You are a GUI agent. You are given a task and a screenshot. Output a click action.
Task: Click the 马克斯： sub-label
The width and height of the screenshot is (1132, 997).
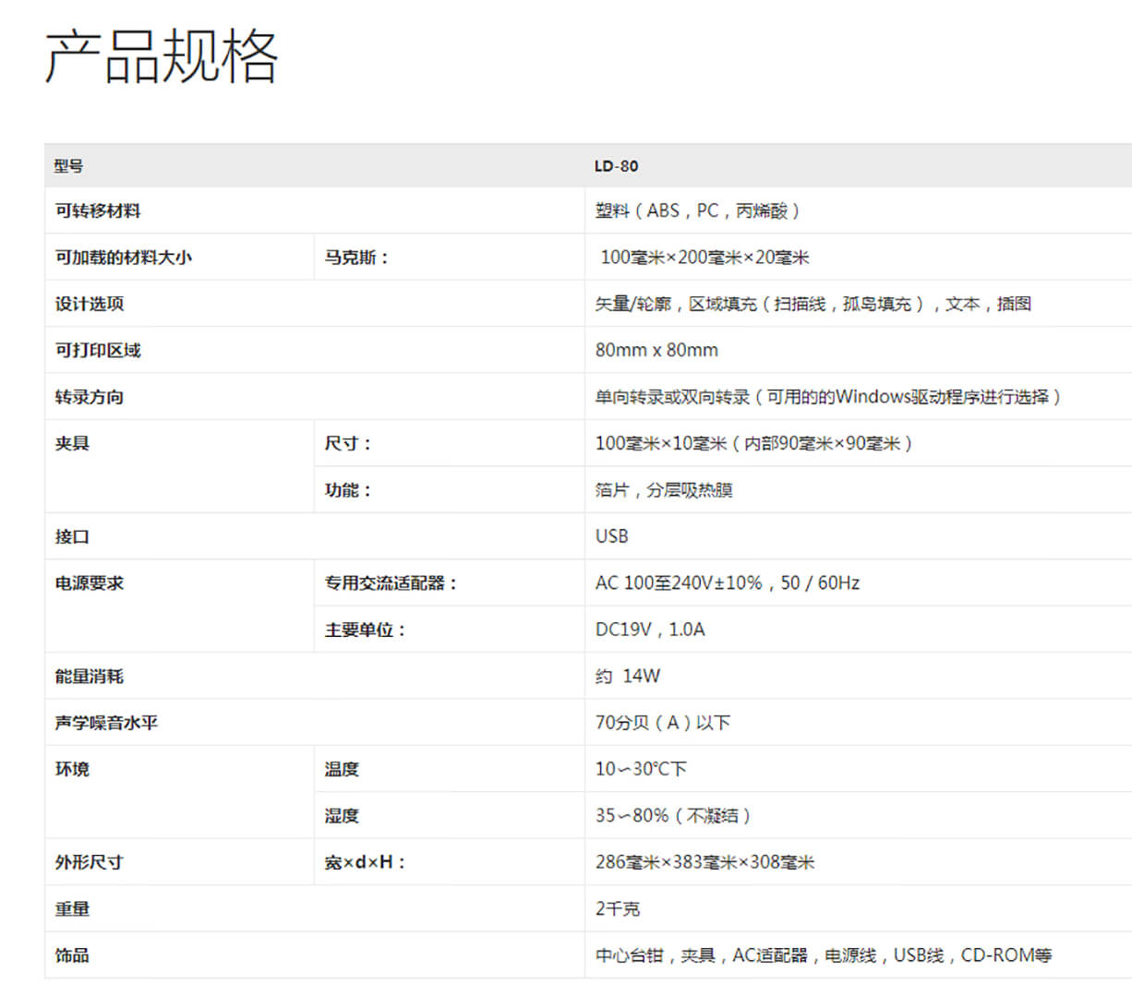(x=358, y=258)
